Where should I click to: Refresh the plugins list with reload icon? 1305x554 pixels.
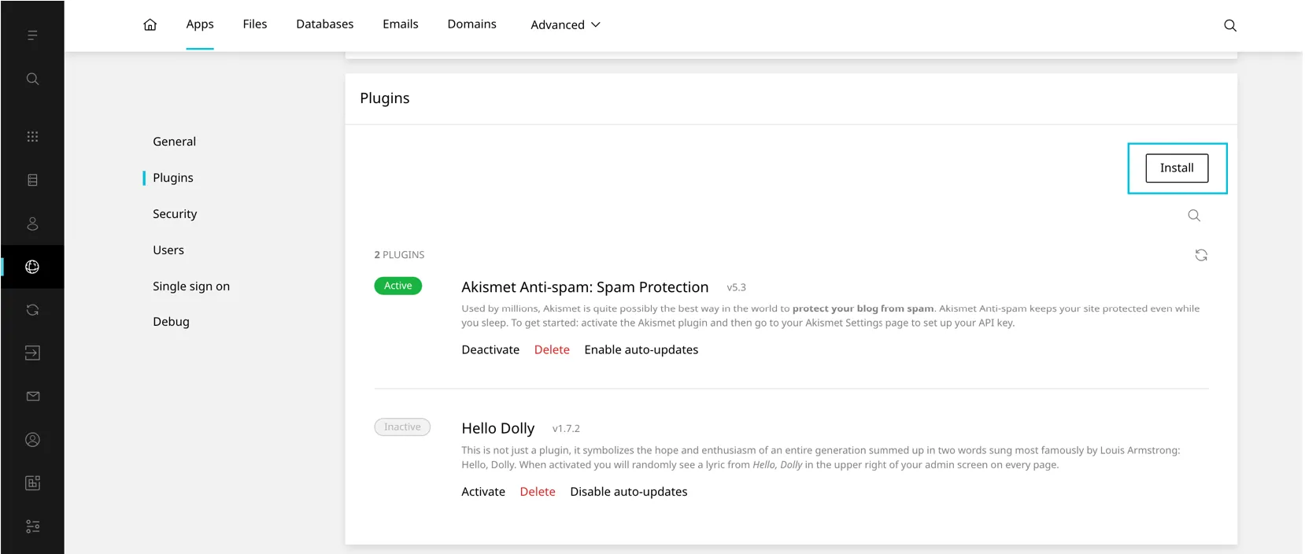[1200, 255]
